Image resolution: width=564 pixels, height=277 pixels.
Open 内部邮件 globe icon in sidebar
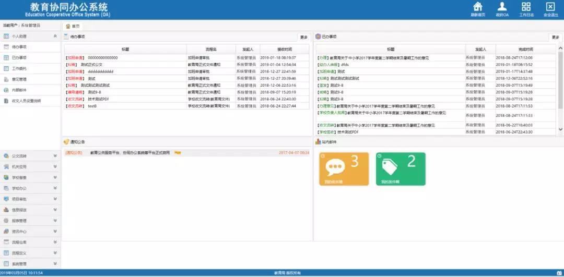(x=6, y=90)
